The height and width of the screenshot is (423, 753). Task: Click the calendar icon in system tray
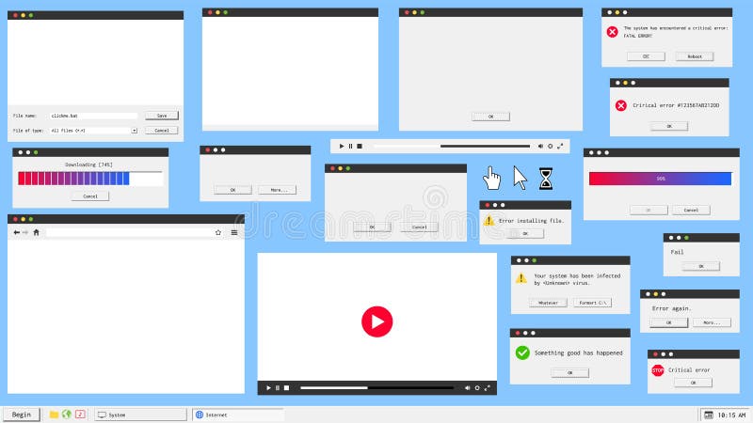click(709, 415)
